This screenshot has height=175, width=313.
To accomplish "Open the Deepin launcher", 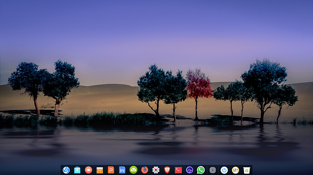I will click(66, 170).
